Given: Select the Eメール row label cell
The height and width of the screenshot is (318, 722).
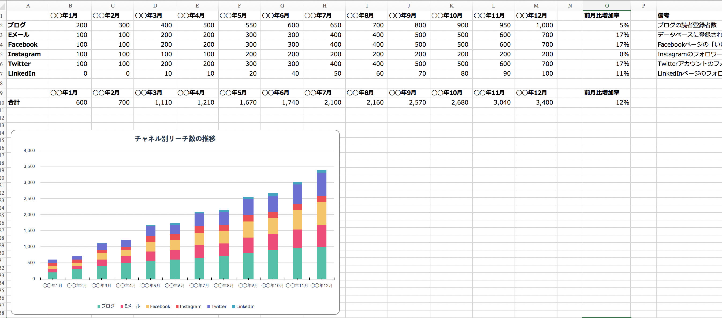Looking at the screenshot, I should coord(28,35).
